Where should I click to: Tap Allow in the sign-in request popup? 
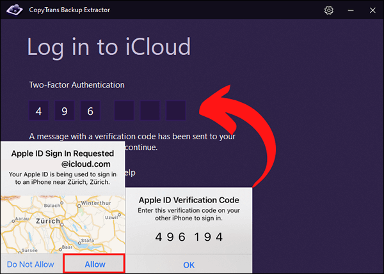coord(95,264)
